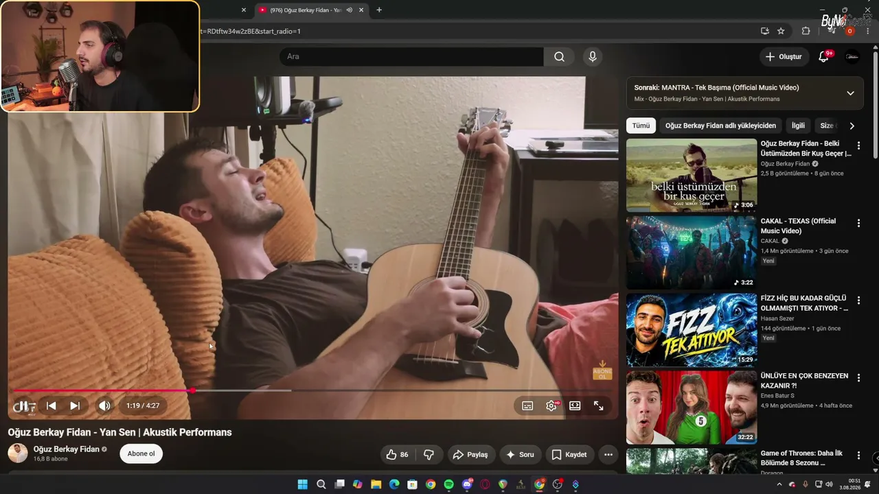Seek the video using the progress bar

[x=312, y=390]
